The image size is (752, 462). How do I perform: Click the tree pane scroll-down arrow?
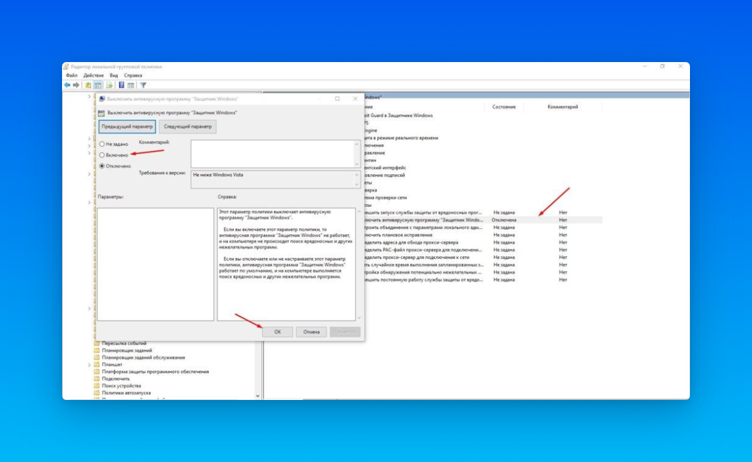(x=258, y=396)
